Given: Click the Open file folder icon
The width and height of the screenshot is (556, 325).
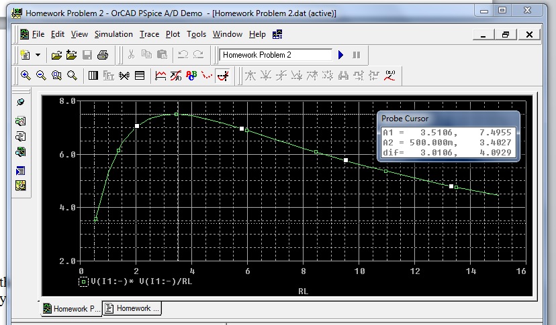Looking at the screenshot, I should (56, 55).
